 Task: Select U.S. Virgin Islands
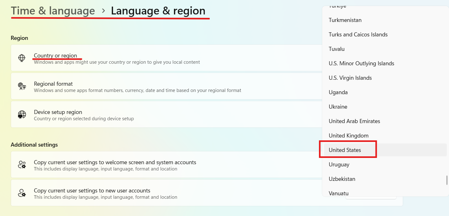tap(350, 78)
